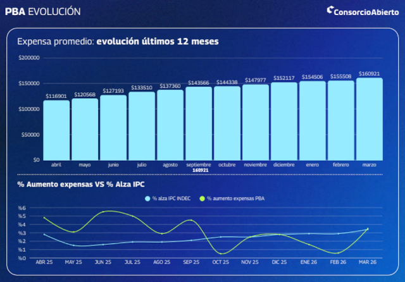Click the septiembre bar showing $143566
This screenshot has width=405, height=282.
(x=199, y=123)
